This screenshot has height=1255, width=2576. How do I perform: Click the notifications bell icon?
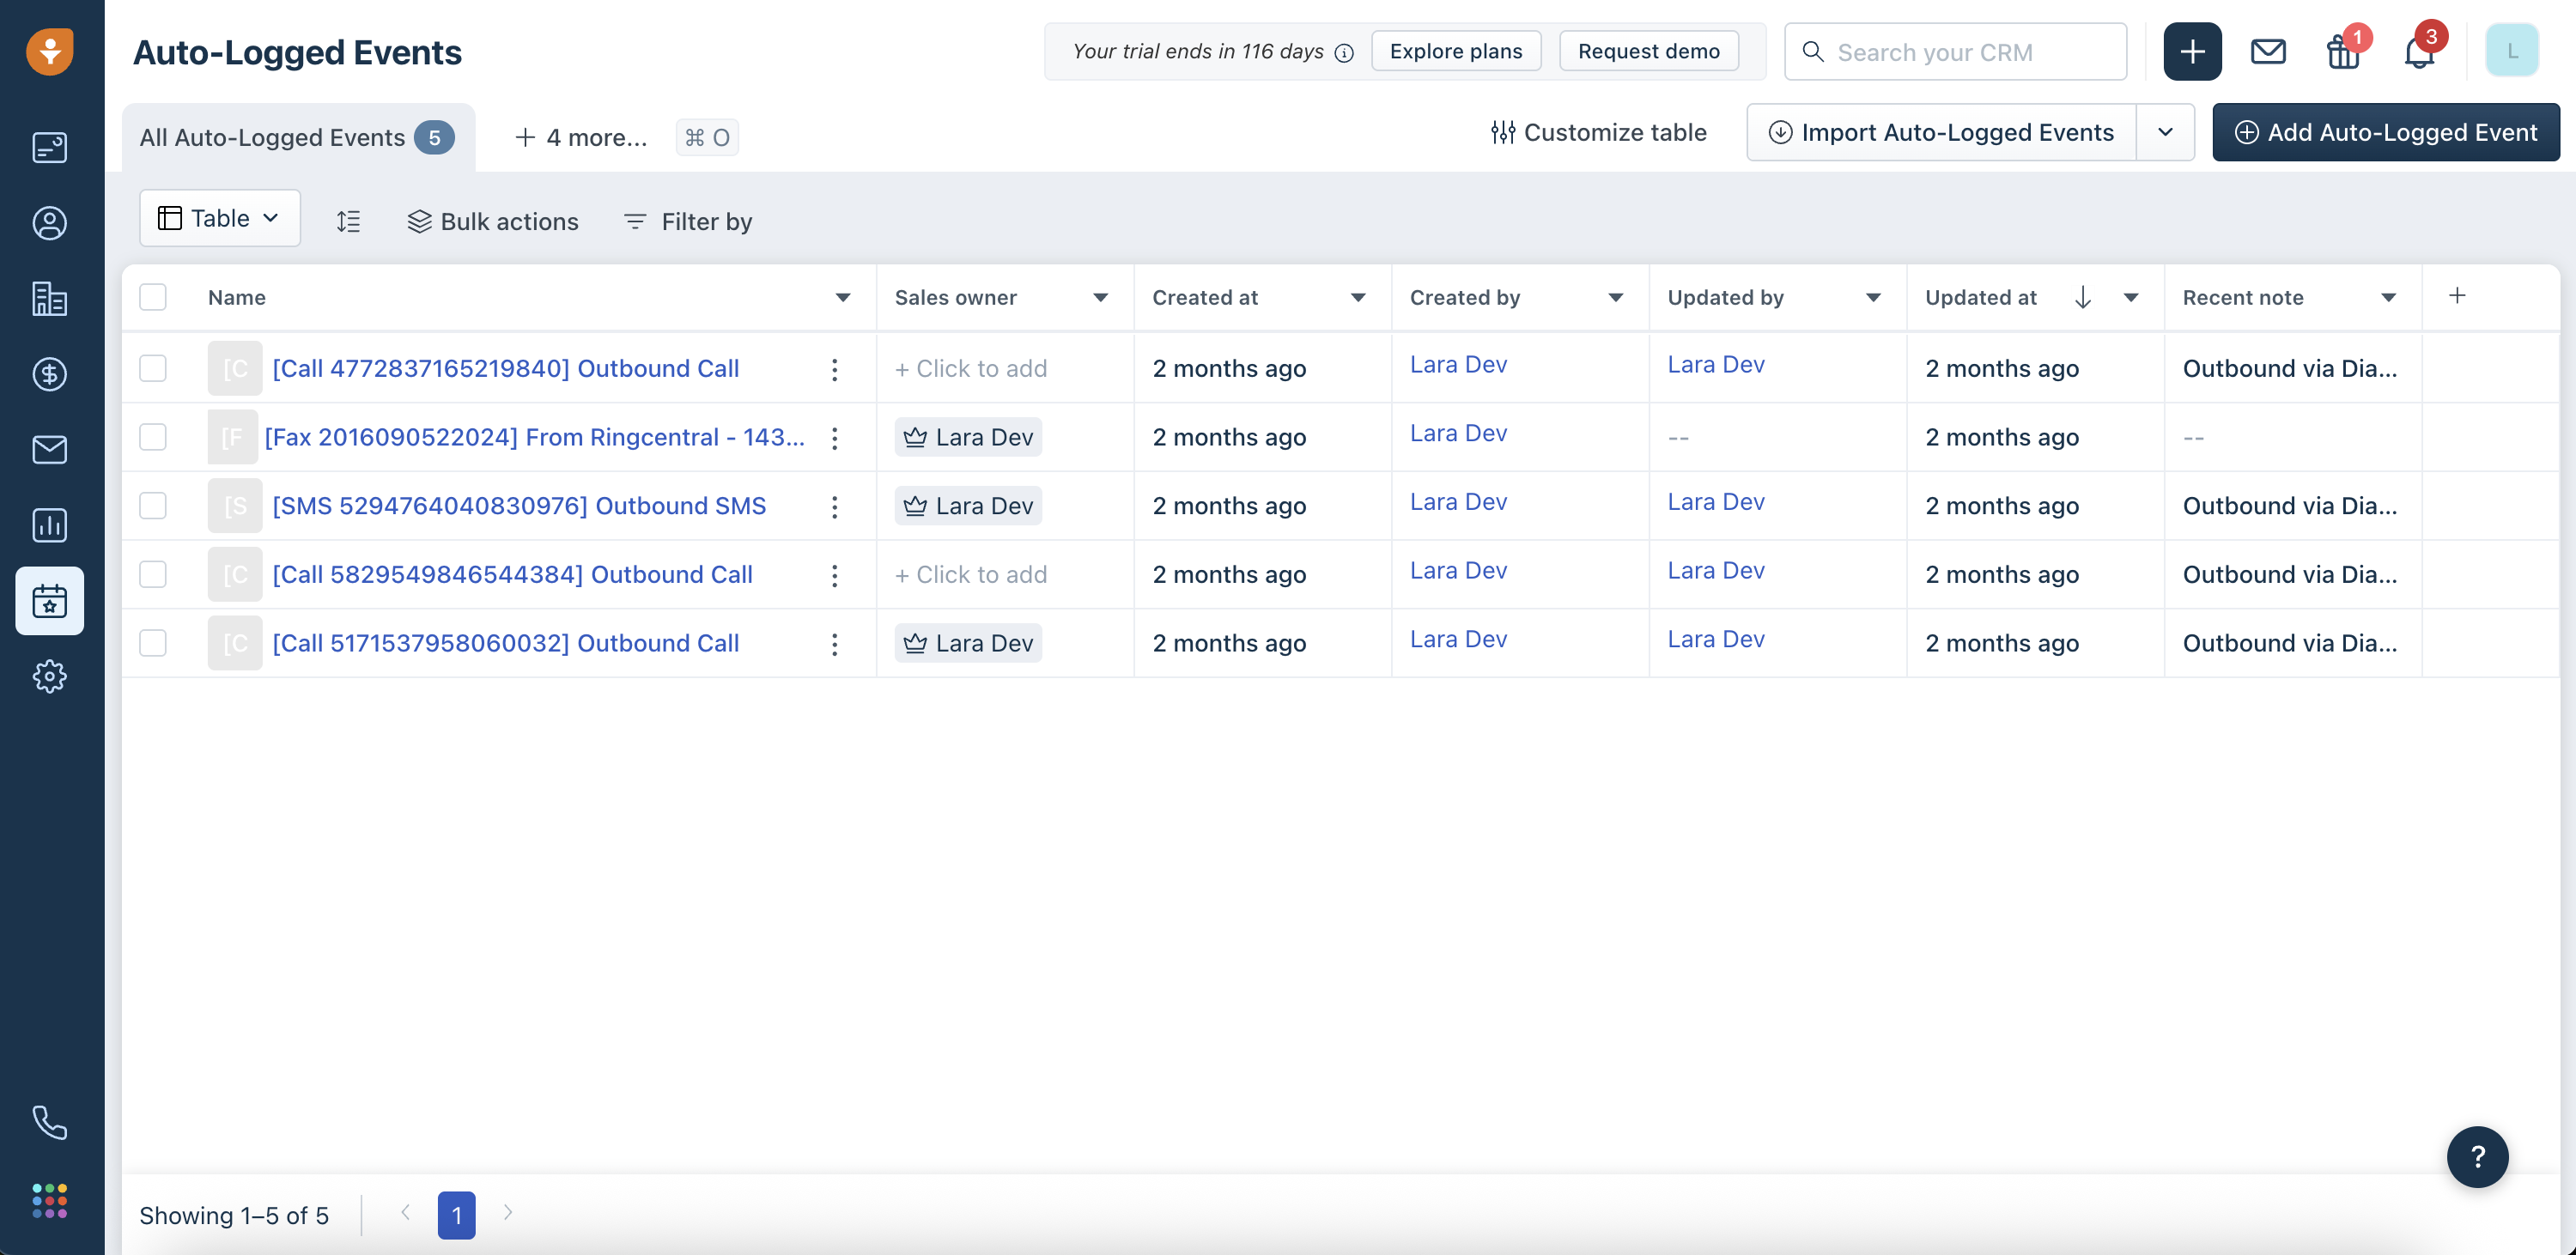click(2418, 52)
